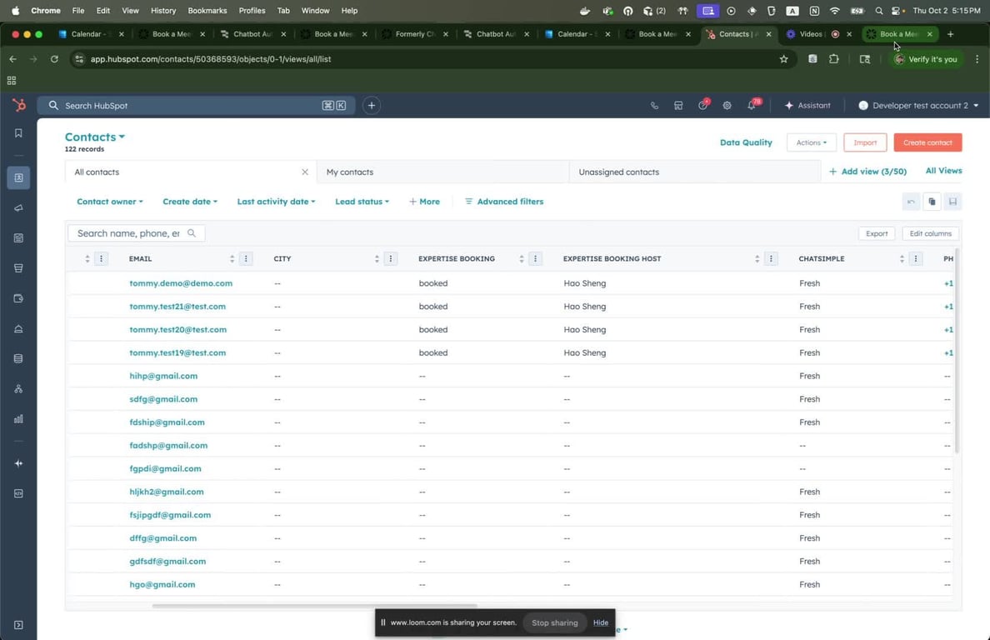Open the Bookmarks icon in HubSpot sidebar
This screenshot has height=640, width=990.
[x=18, y=133]
